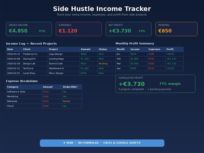Click the 'YTD' label in Gross Income
The width and height of the screenshot is (204, 153).
click(42, 31)
